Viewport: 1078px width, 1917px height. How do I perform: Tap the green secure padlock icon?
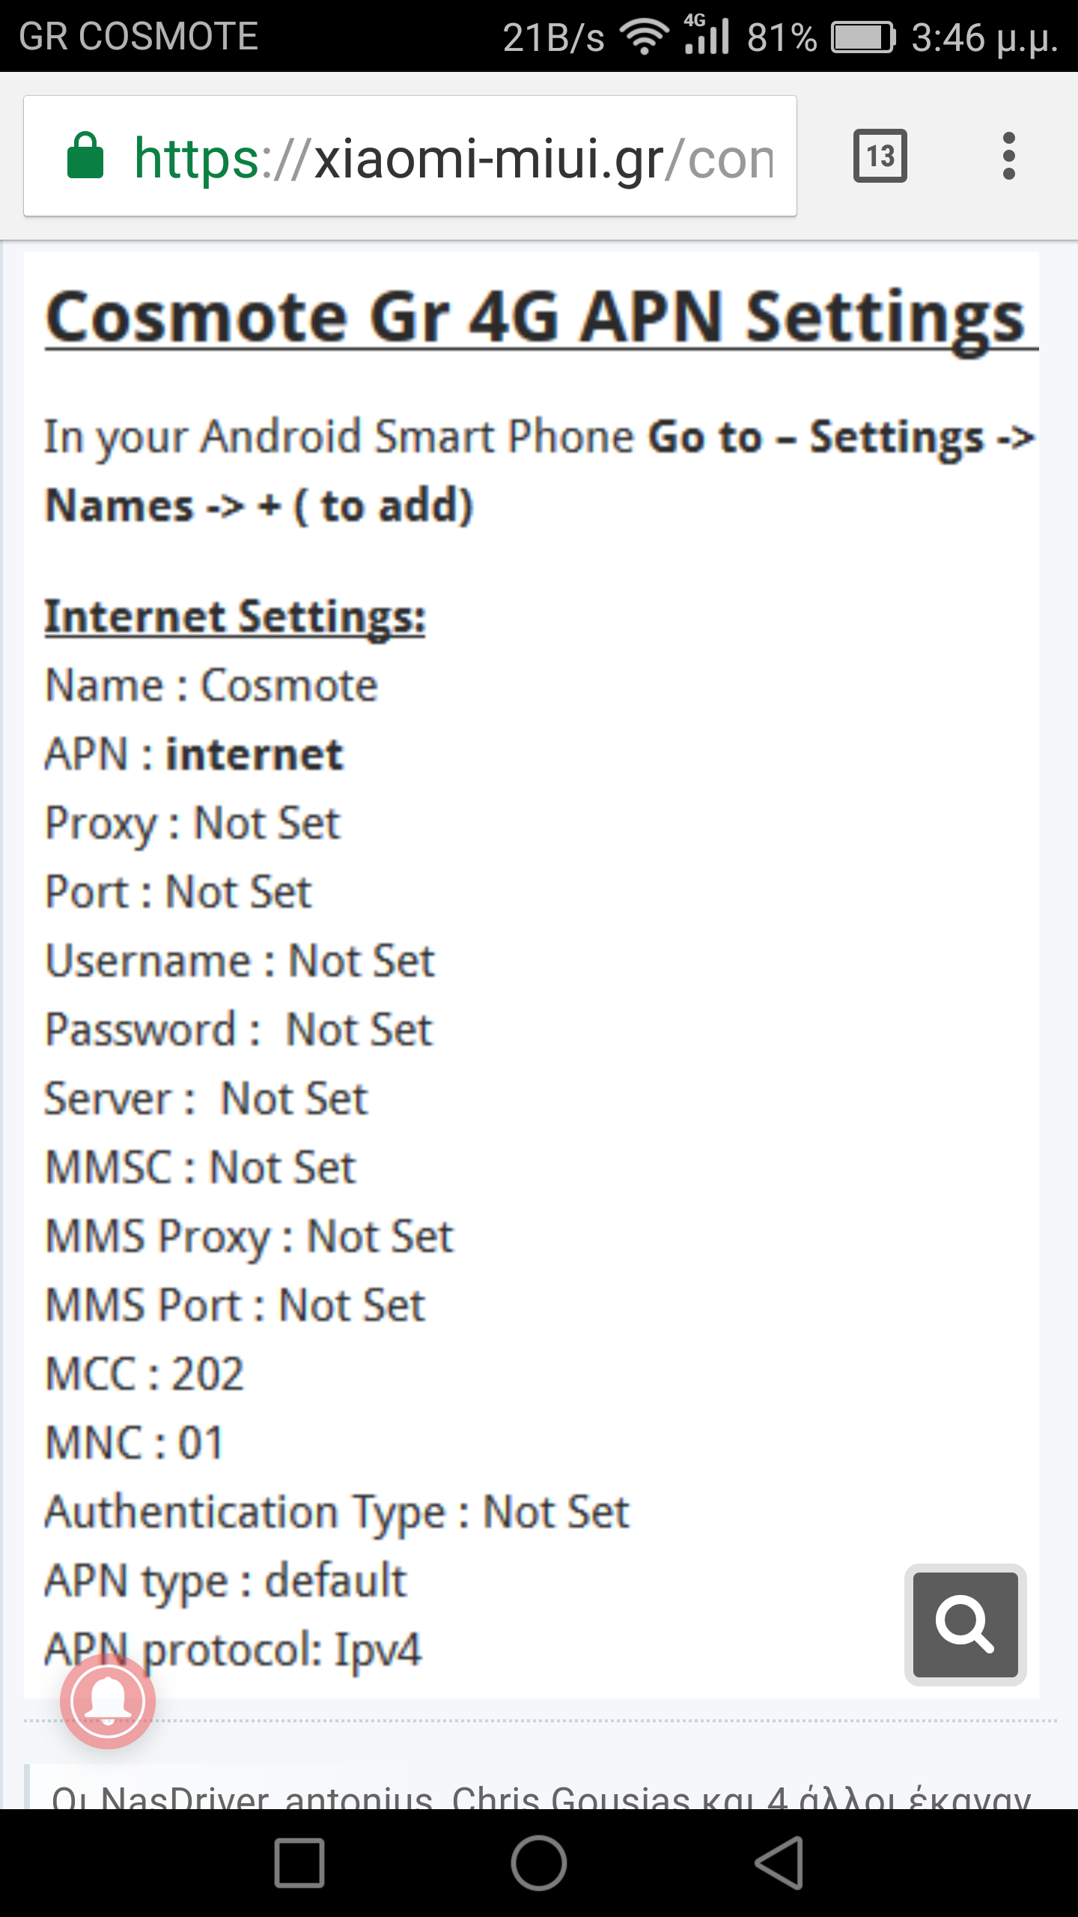[85, 156]
